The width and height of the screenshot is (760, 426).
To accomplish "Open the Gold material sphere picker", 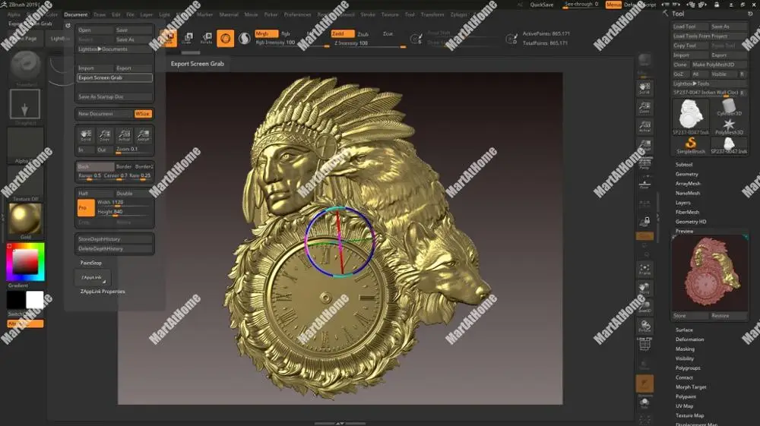I will [25, 219].
